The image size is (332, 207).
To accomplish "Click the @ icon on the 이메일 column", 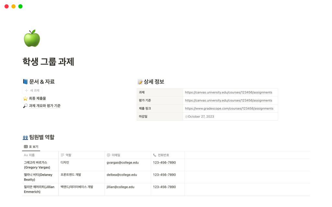I will click(x=108, y=155).
